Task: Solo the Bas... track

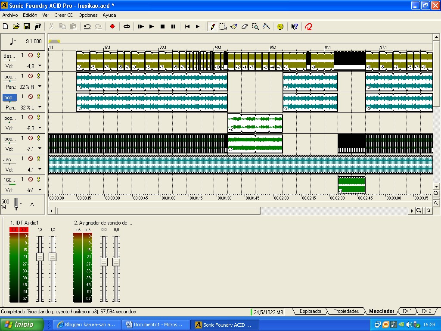Action: click(x=38, y=56)
